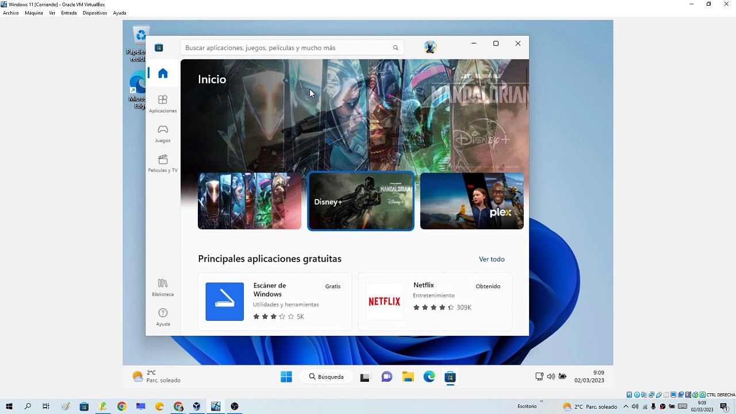
Task: Click the host taskbar search magnifier
Action: coord(28,407)
